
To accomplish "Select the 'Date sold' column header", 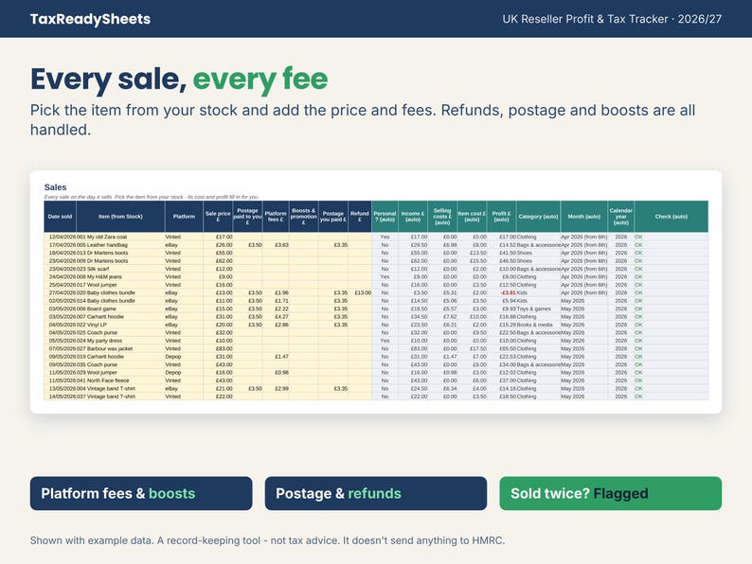I will click(x=60, y=217).
